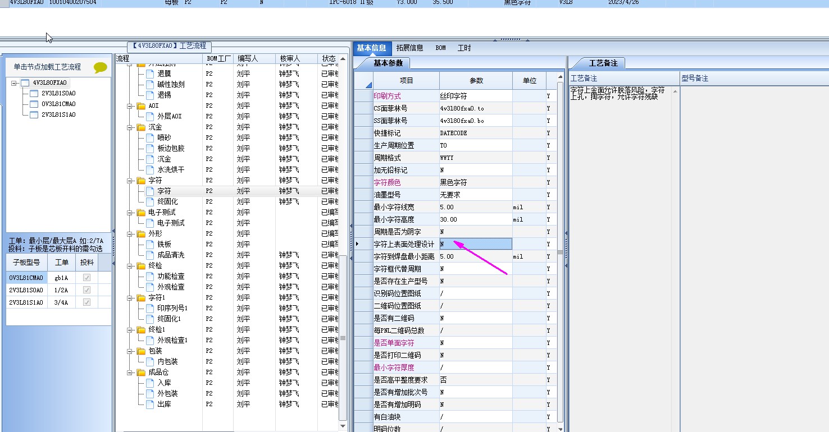Click the document icon of 退锡 step
Viewport: 829px width, 432px height.
[x=150, y=95]
